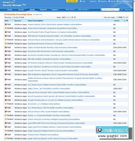The image size is (135, 141).
Task: Click into the Search Assets field
Action: [x=110, y=9]
